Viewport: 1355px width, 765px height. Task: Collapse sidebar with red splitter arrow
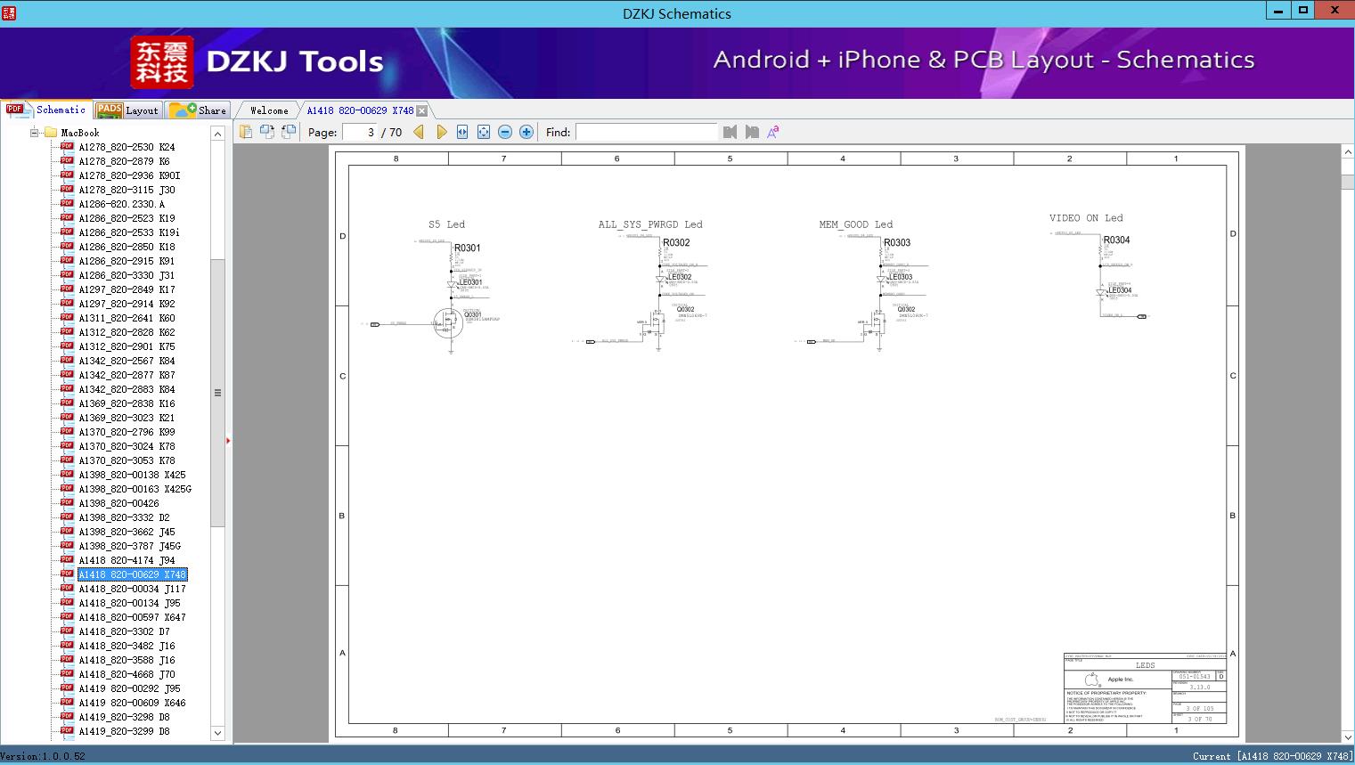[x=228, y=441]
